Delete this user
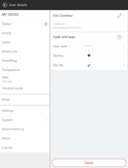This screenshot has height=168, width=128. 89,163
